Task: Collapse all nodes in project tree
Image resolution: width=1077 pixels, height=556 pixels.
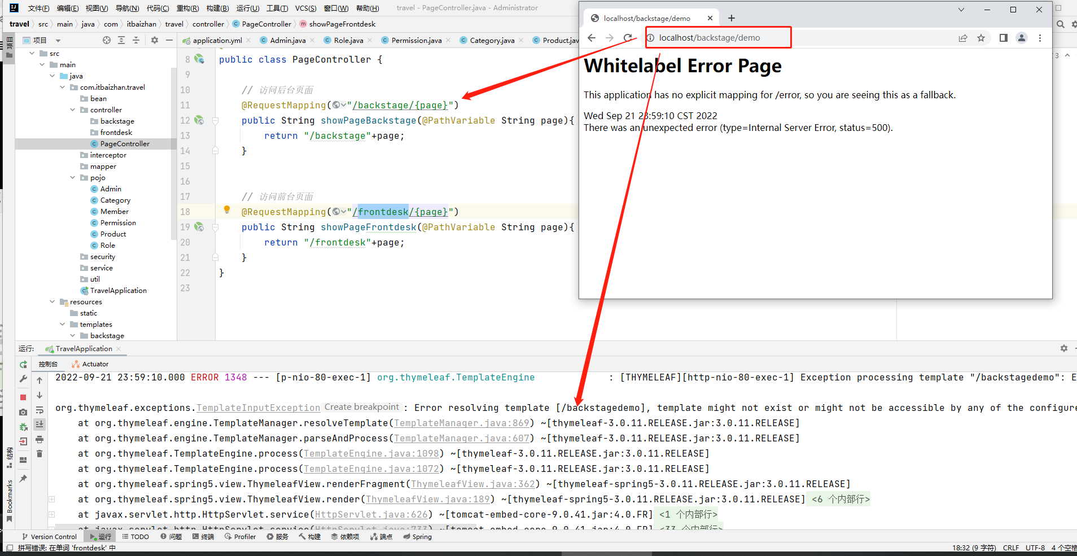Action: coord(136,40)
